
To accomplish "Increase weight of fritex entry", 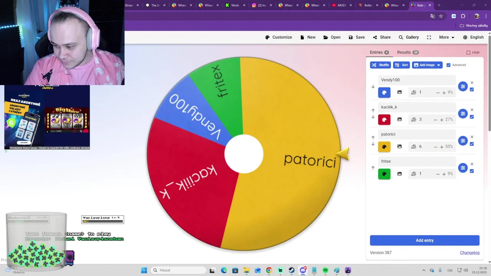I will tap(444, 174).
